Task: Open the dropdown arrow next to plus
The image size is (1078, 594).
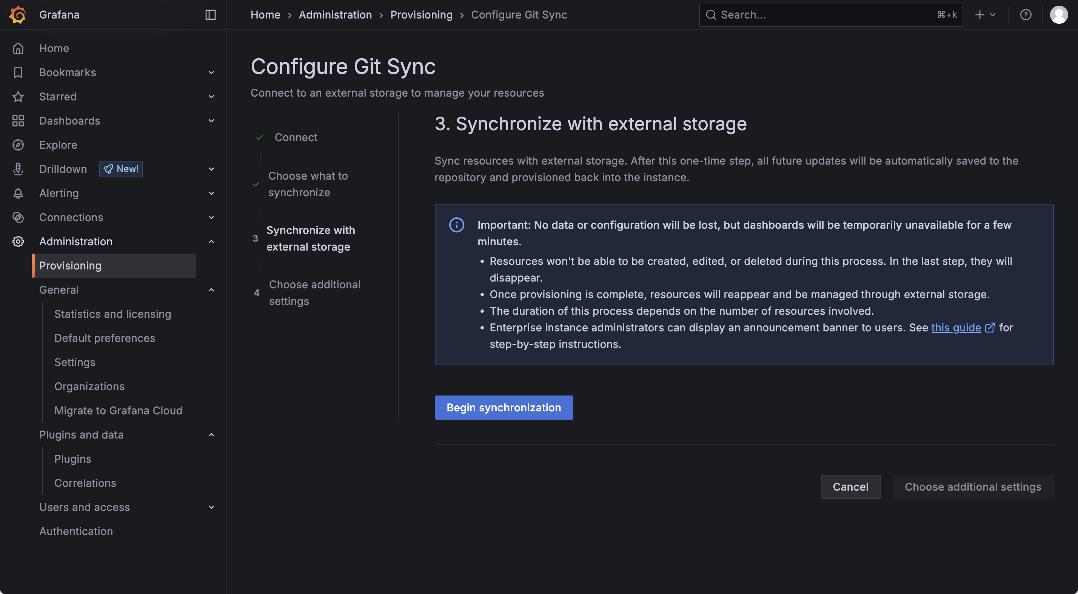Action: click(x=992, y=15)
